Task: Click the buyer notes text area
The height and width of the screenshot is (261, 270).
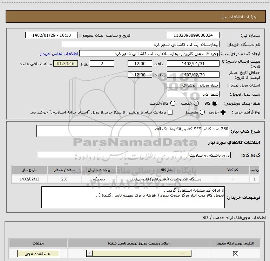Action: pyautogui.click(x=133, y=197)
